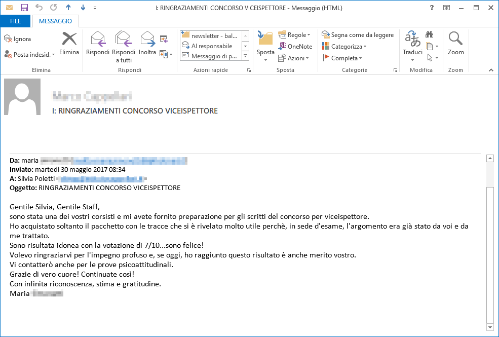499x337 pixels.
Task: Delete the message with Elimina
Action: [x=69, y=44]
